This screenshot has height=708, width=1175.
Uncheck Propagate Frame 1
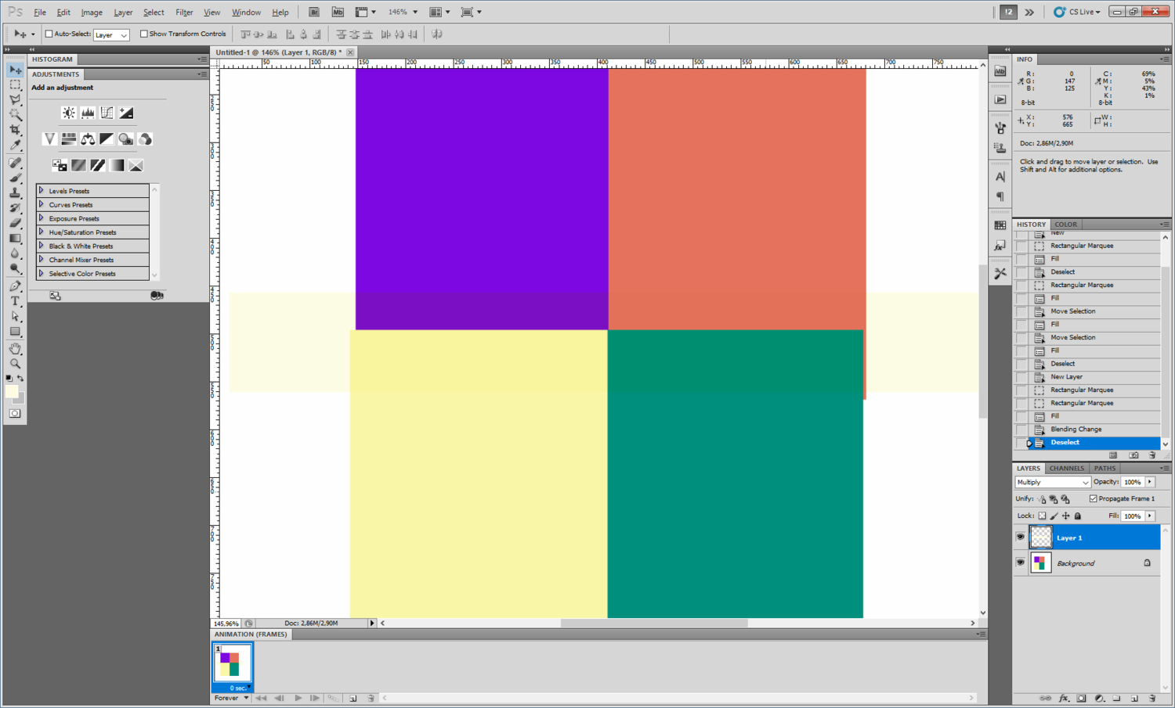coord(1094,498)
